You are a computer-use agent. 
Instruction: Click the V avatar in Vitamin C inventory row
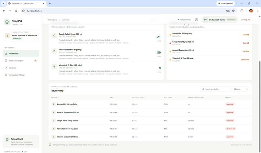(53, 137)
